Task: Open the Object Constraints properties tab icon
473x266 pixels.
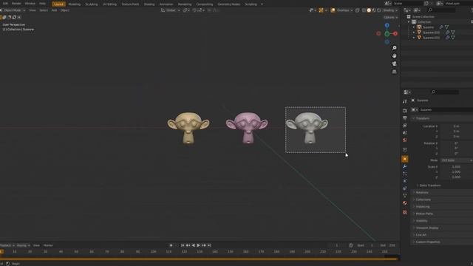Action: tap(405, 188)
